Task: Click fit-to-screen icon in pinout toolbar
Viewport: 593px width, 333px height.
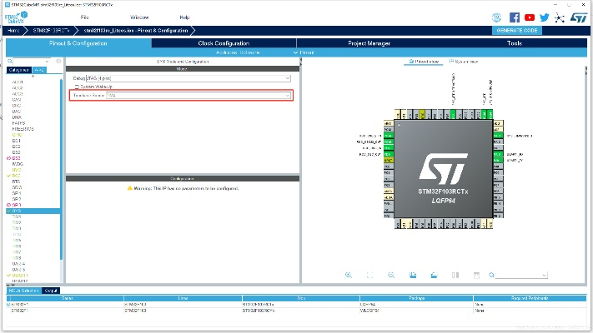Action: [x=369, y=275]
